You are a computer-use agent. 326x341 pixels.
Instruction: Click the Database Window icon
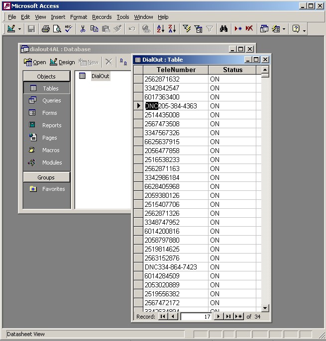(x=264, y=29)
